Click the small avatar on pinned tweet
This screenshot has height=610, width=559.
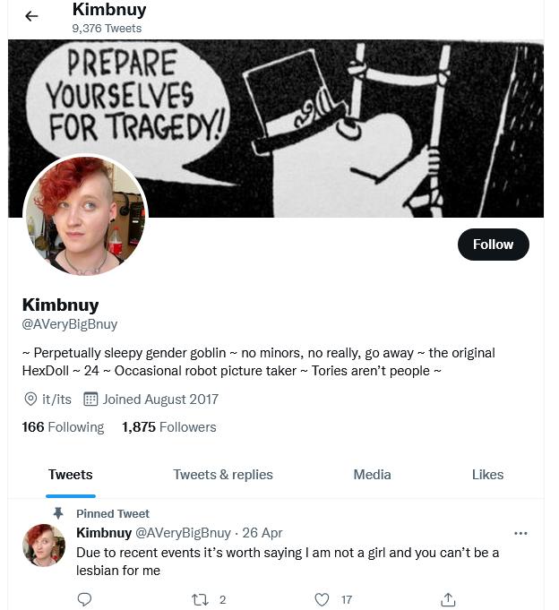click(x=44, y=545)
